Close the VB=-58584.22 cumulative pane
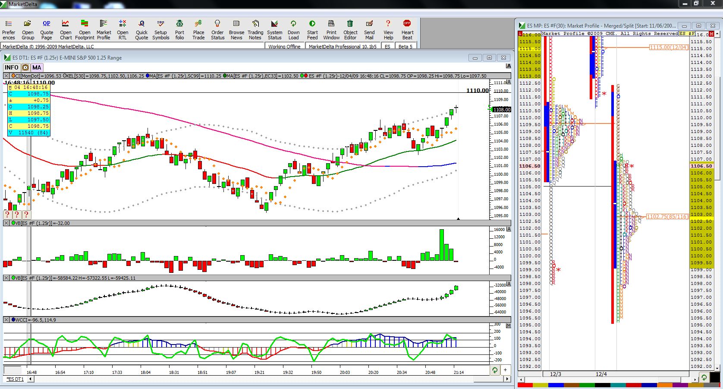The height and width of the screenshot is (389, 723). [x=6, y=278]
